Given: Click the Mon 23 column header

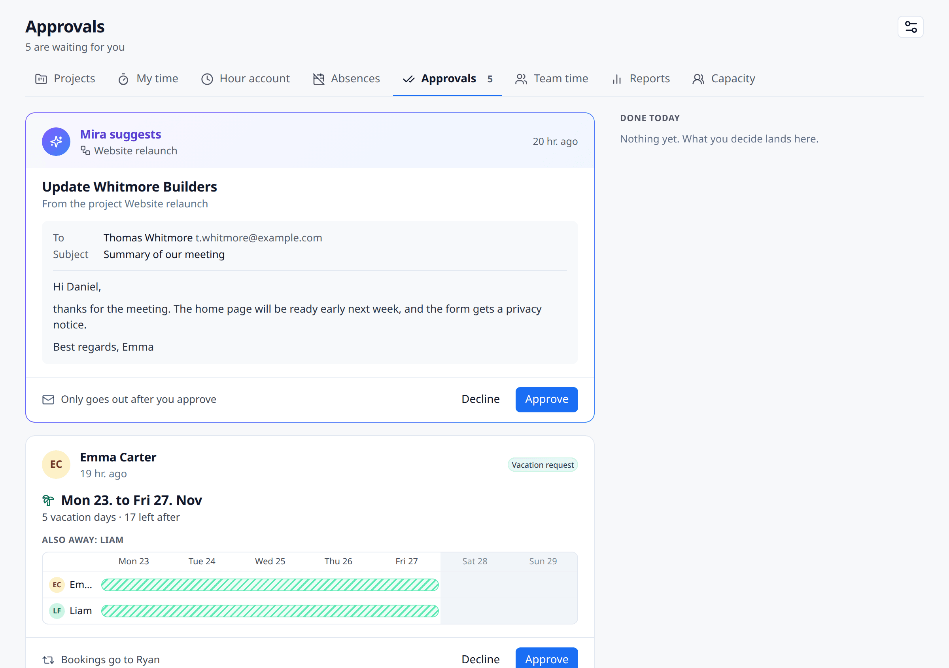Looking at the screenshot, I should click(x=134, y=561).
